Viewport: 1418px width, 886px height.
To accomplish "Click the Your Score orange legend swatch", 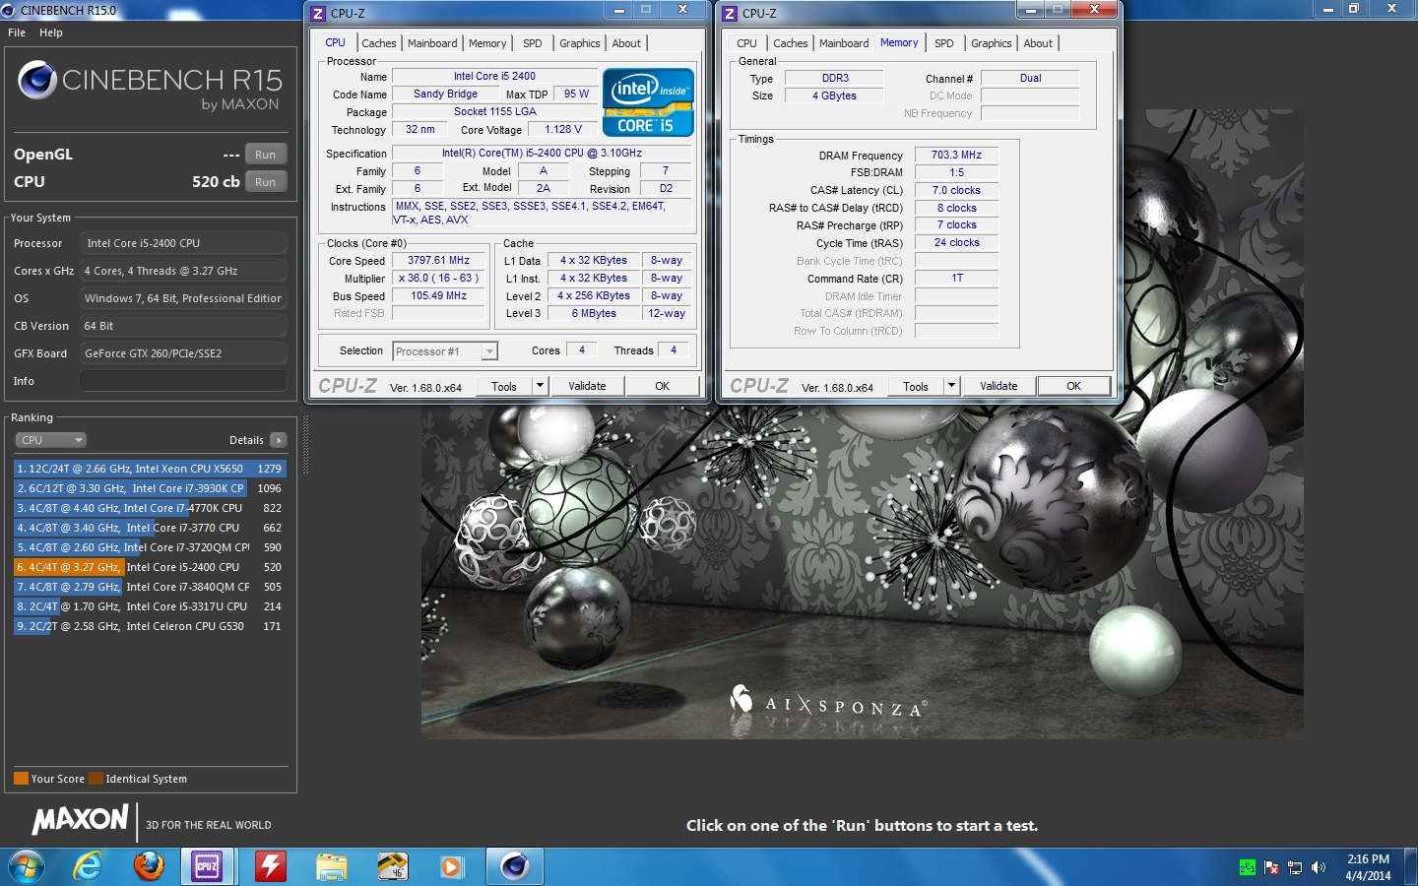I will point(21,779).
